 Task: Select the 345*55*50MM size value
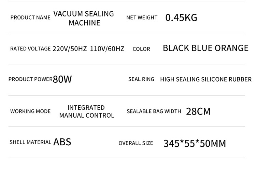point(195,143)
